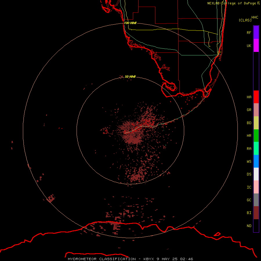Click the HHC product label
261x261 pixels.
coord(255,17)
